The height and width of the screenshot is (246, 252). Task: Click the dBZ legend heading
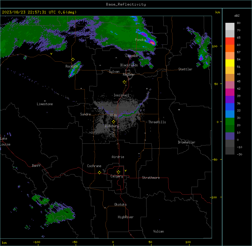pyautogui.click(x=237, y=15)
